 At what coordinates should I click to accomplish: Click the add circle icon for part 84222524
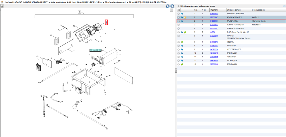point(178,21)
